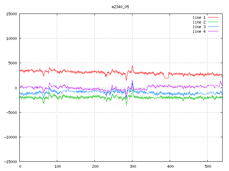Click the 5000 y-axis tick label

coord(13,63)
